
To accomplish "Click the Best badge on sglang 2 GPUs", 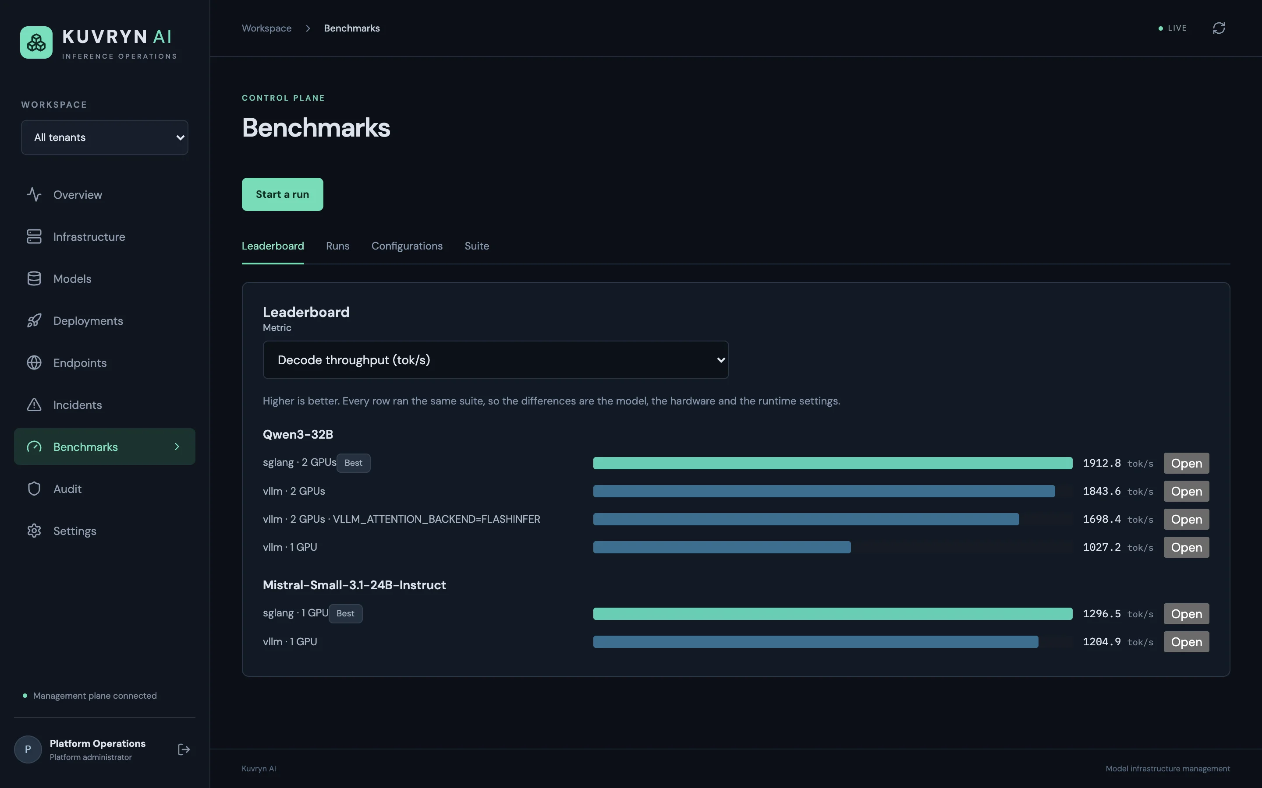I will click(x=353, y=463).
